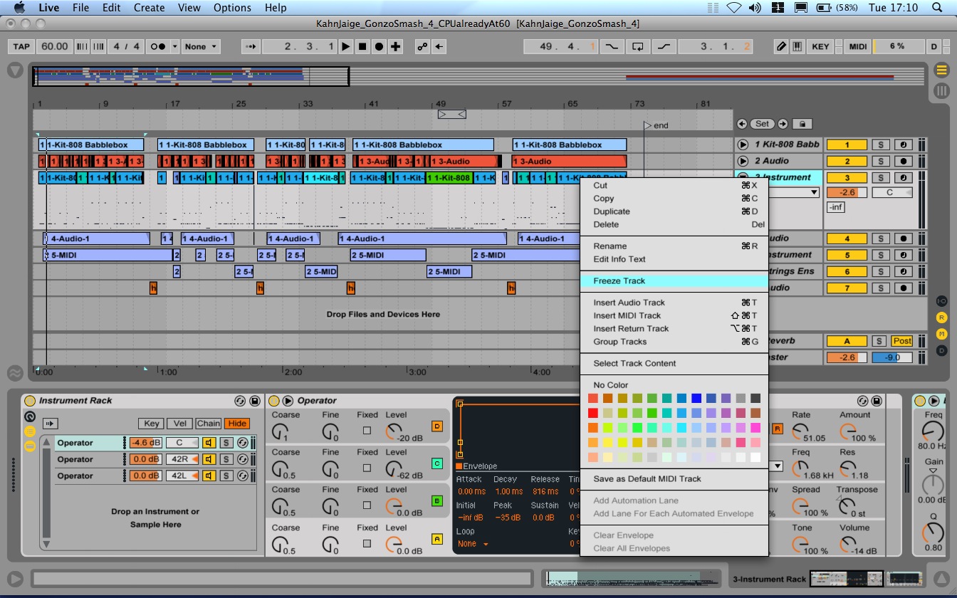This screenshot has width=957, height=598.
Task: Solo track 2 Audio with its S button
Action: (x=881, y=162)
